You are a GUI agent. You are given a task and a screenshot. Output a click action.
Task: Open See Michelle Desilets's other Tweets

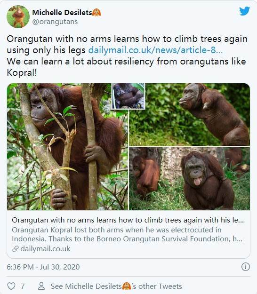point(116,286)
